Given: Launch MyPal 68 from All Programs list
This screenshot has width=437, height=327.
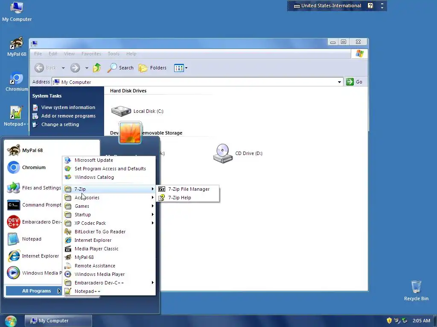Looking at the screenshot, I should coord(109,257).
